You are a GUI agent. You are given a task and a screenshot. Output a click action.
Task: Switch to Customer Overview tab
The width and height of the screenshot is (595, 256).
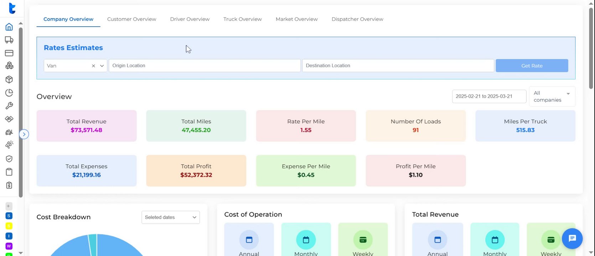[x=131, y=19]
